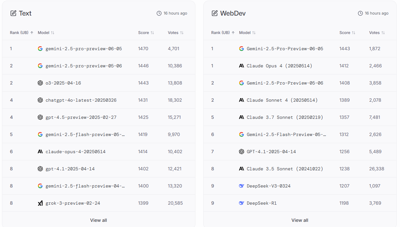Click the edit icon beside Text heading

point(13,13)
